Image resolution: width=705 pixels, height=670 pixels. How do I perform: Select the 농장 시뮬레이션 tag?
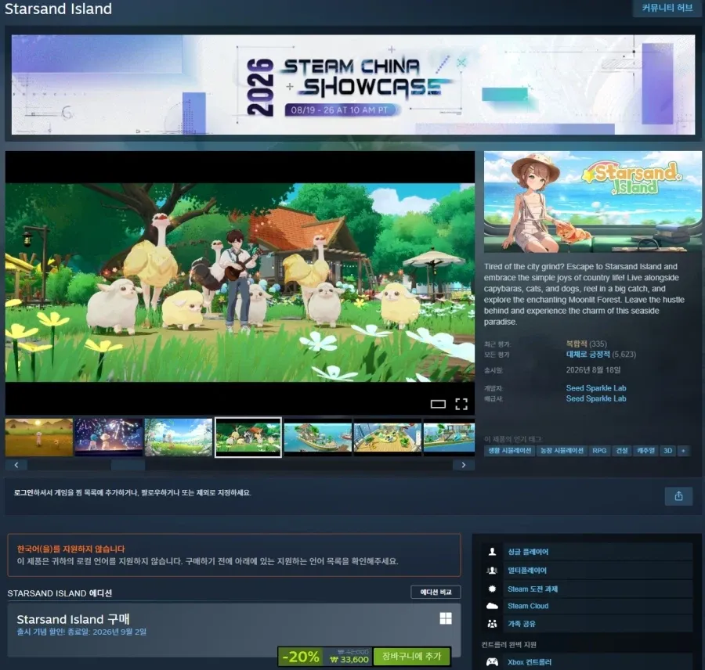tap(562, 451)
